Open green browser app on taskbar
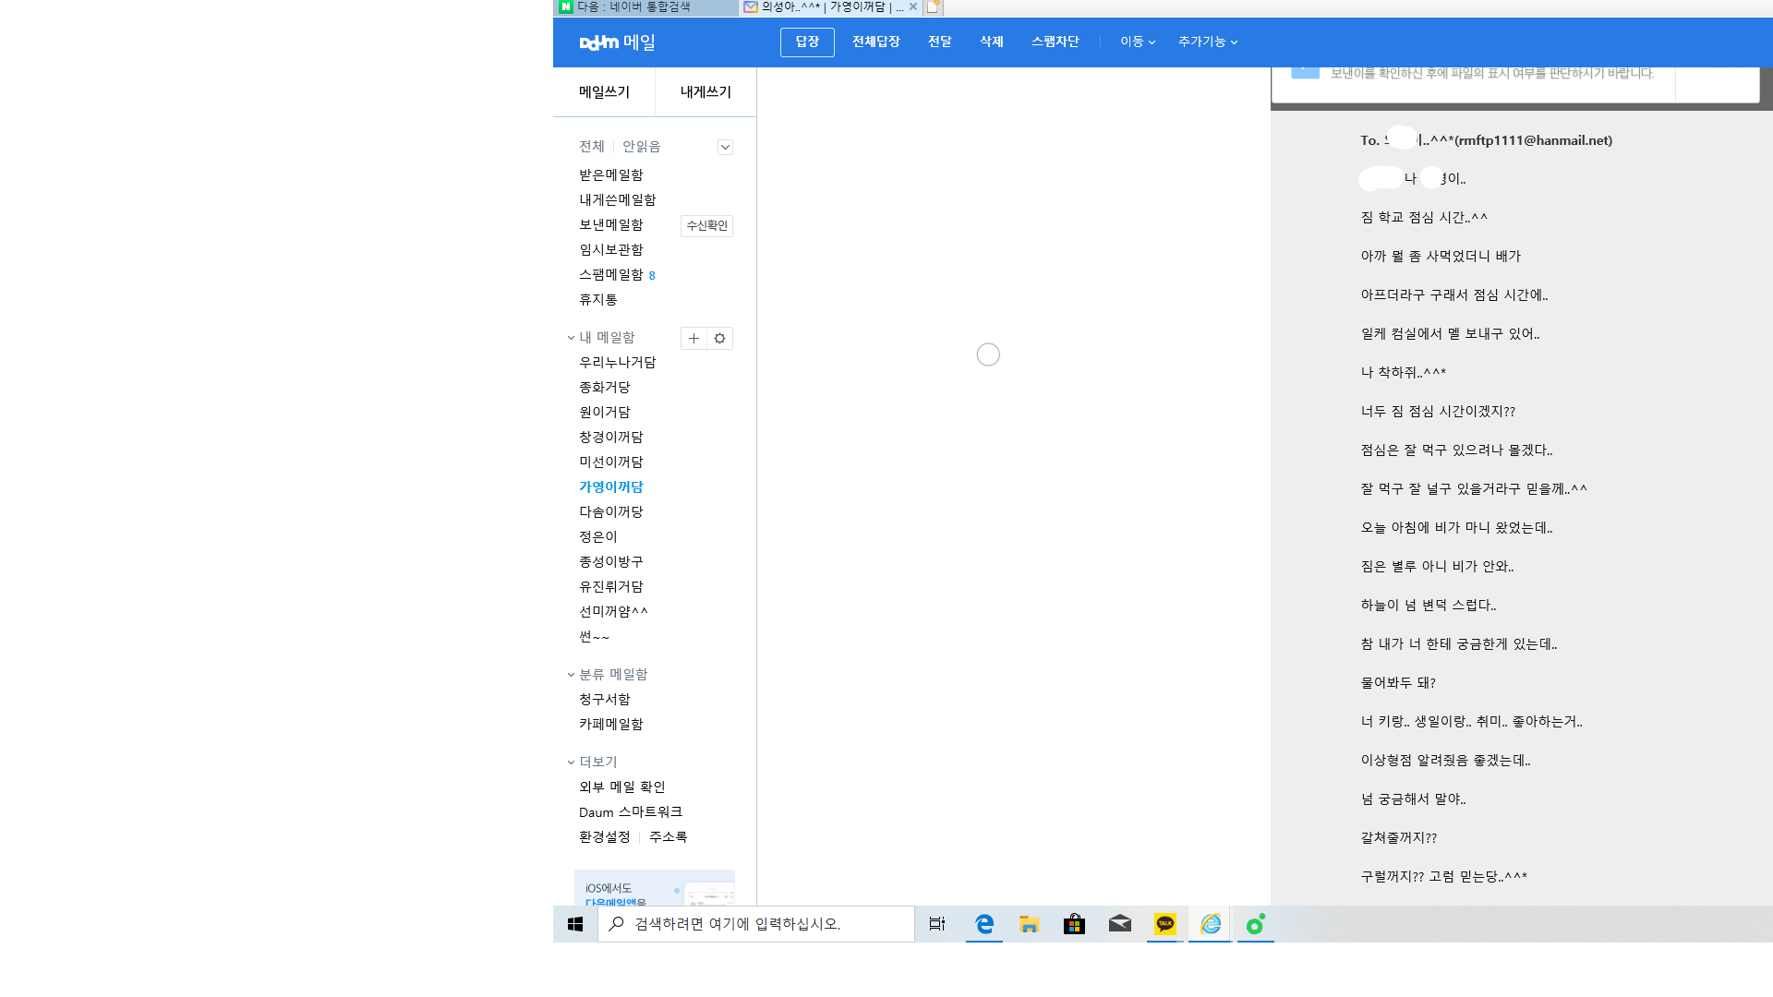This screenshot has height=997, width=1773. tap(1256, 924)
